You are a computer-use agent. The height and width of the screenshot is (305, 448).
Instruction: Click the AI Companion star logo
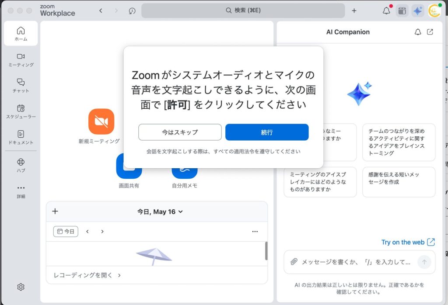coord(360,94)
